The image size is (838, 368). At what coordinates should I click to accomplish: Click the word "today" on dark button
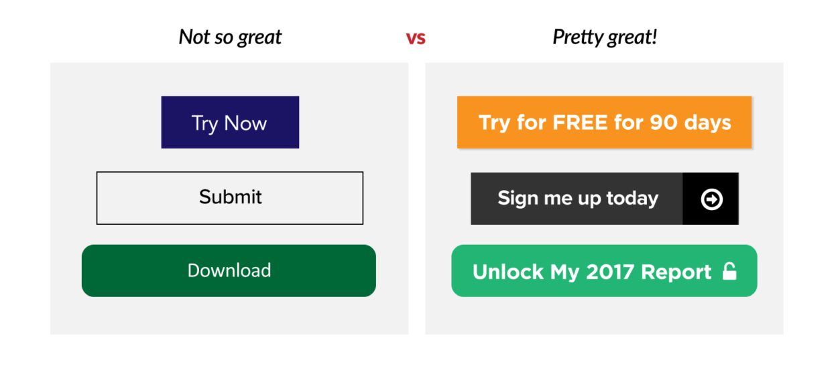pos(632,199)
